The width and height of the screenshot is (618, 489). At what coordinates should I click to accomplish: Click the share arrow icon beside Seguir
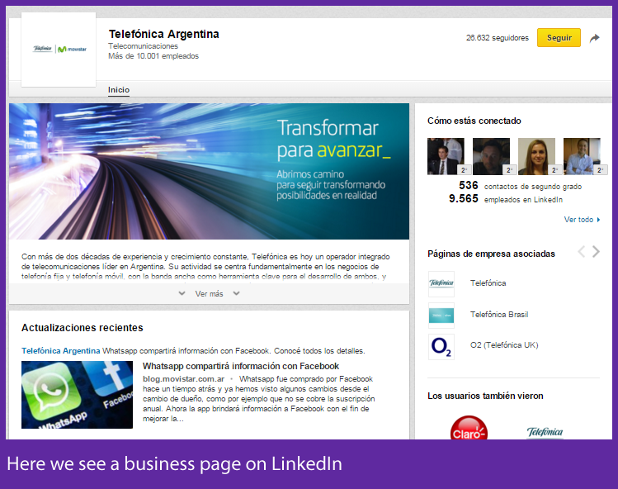click(x=594, y=38)
